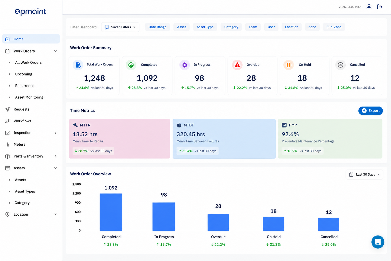Click the On Hold pause icon
The image size is (391, 261).
pyautogui.click(x=289, y=65)
